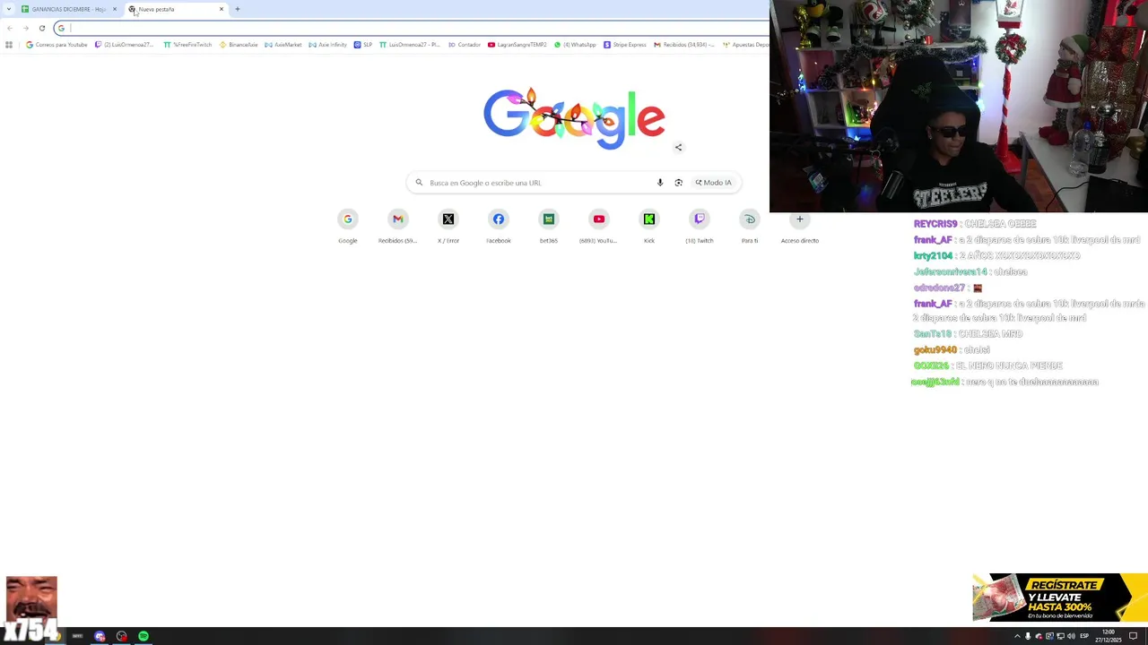Open the AxieMarket bookmark
Screen dimensions: 1148x645
283,45
